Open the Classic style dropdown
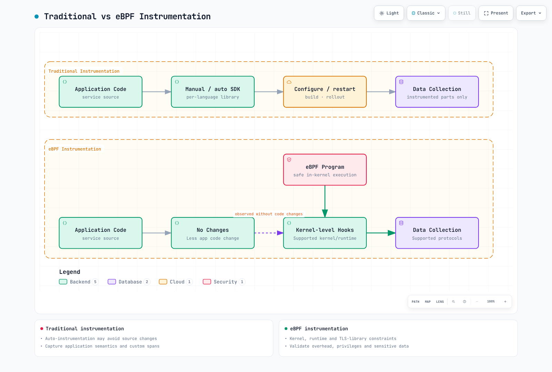This screenshot has width=552, height=372. [426, 13]
